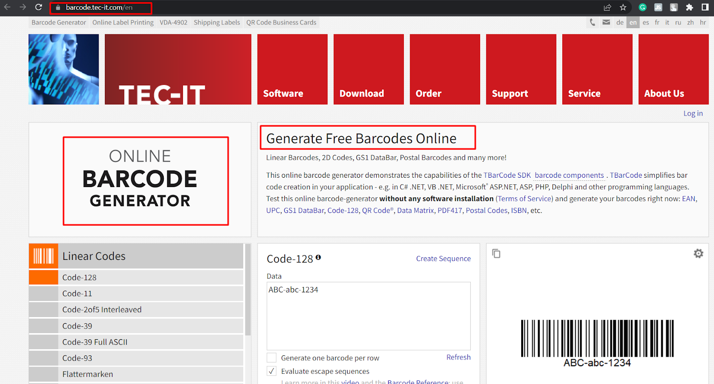Click the TEC-IT logo banner
714x384 pixels.
point(178,69)
